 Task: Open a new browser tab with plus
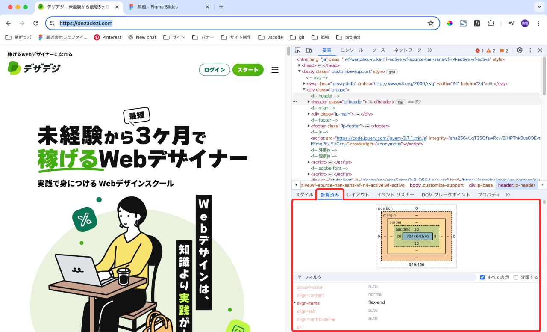click(x=221, y=7)
